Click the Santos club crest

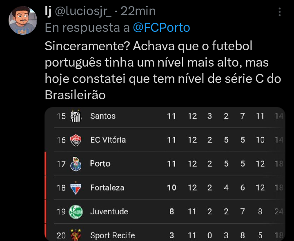(76, 116)
